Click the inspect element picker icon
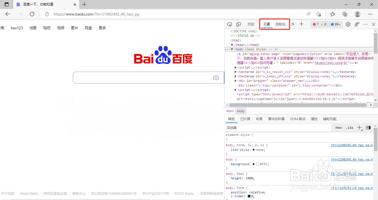This screenshot has height=200, width=378. tap(230, 24)
